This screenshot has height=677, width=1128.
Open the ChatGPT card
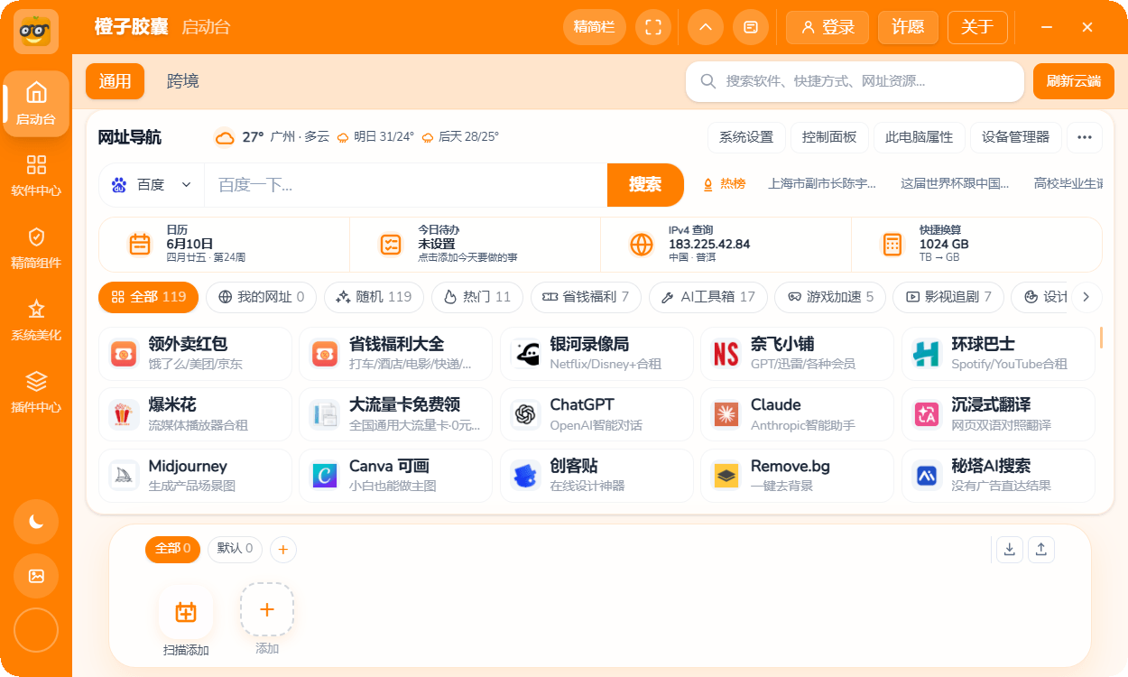coord(596,414)
